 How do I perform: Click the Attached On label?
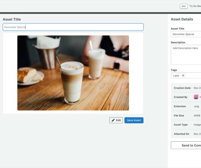182,134
